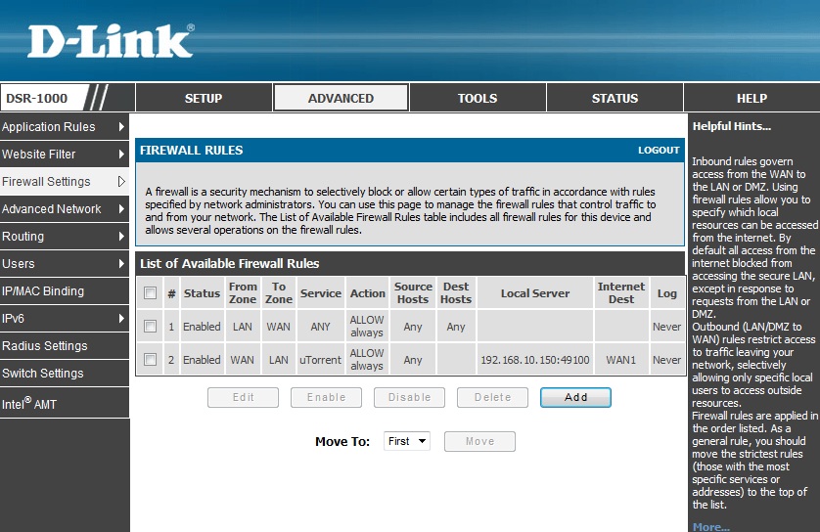Click the Disable button
820x532 pixels.
coord(409,397)
